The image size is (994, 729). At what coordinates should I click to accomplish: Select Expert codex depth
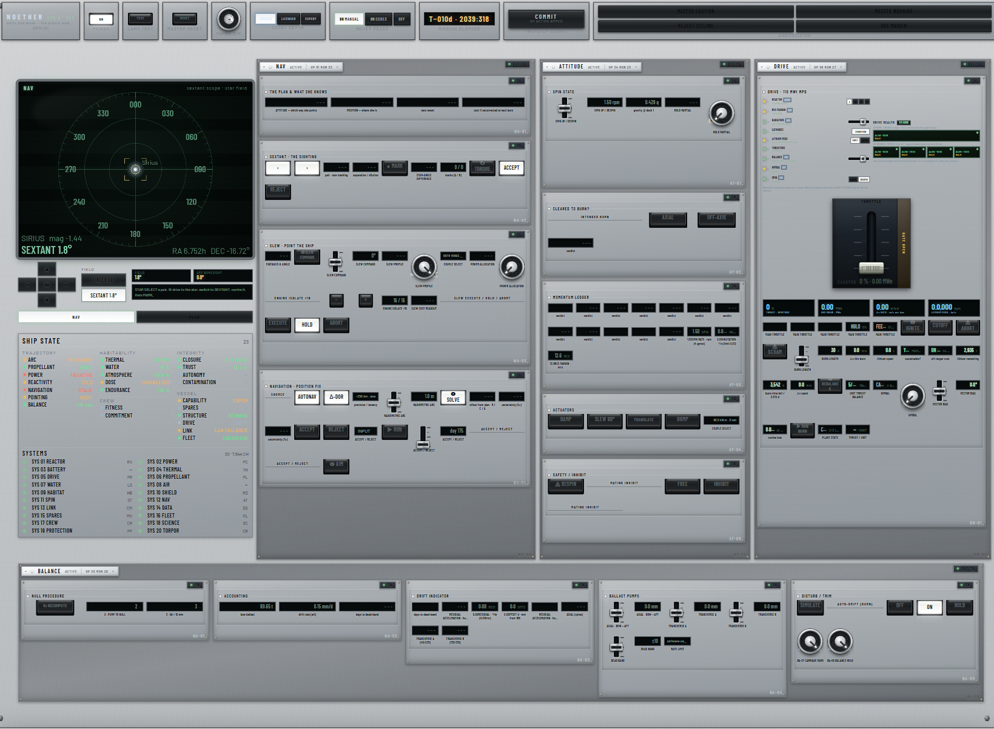(x=311, y=19)
